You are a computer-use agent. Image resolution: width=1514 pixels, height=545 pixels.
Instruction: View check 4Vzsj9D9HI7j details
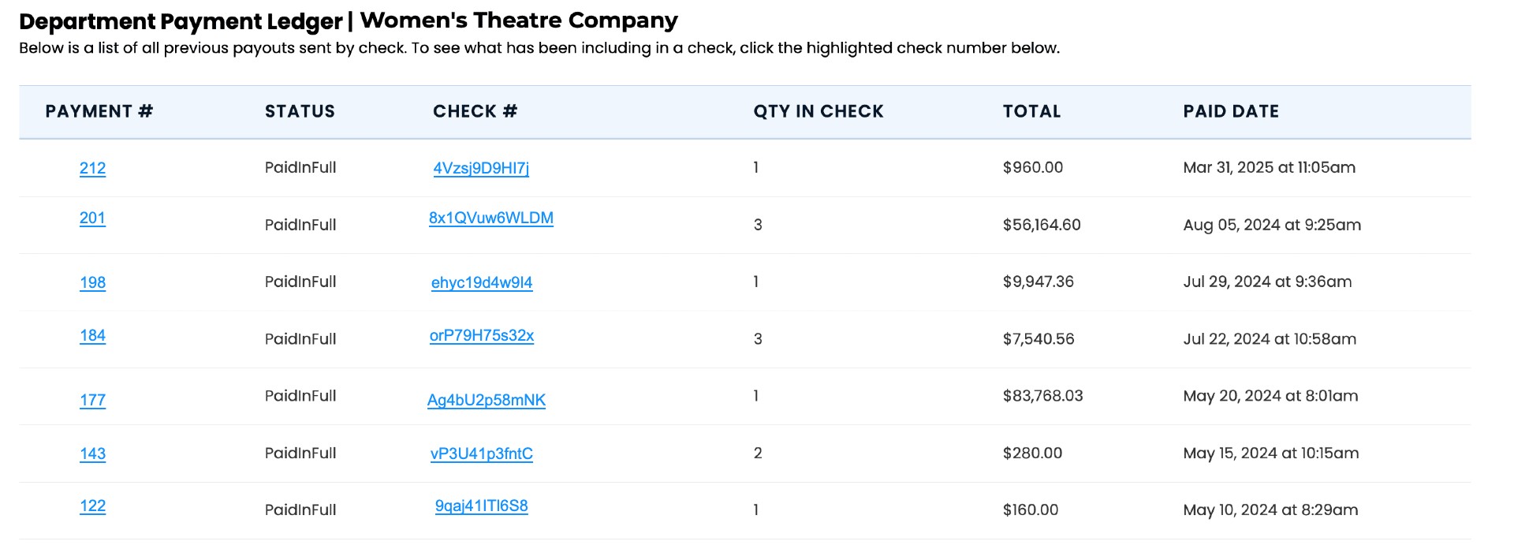pos(481,168)
